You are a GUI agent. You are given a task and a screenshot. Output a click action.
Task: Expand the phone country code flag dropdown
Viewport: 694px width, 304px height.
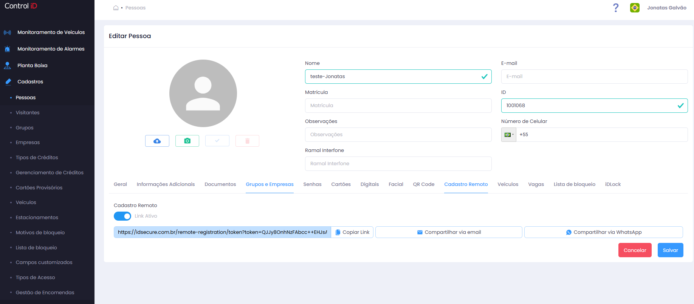click(509, 135)
